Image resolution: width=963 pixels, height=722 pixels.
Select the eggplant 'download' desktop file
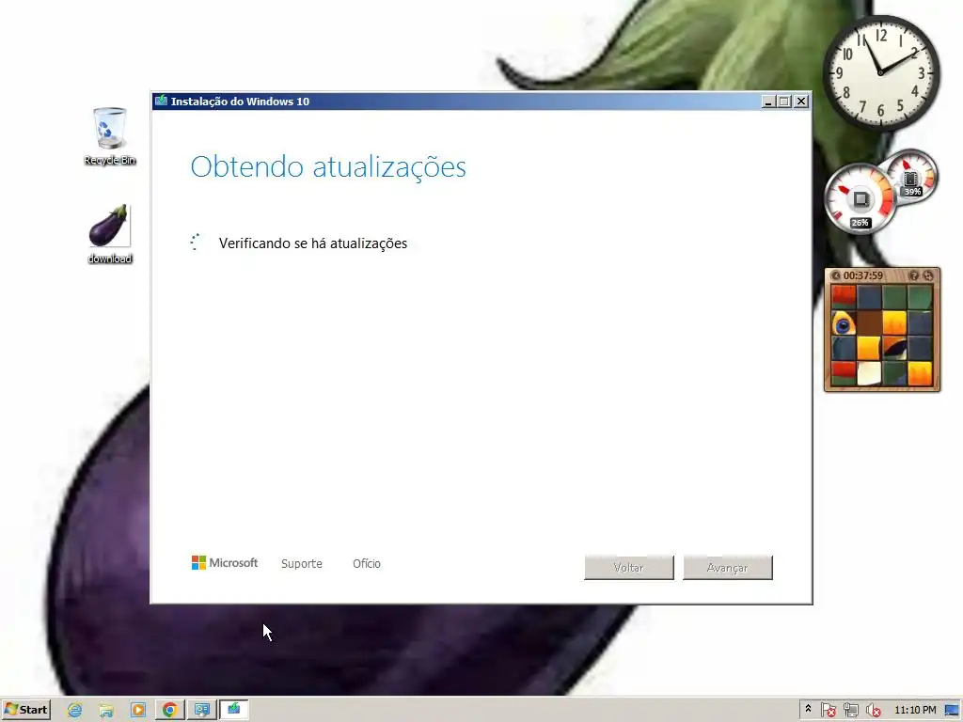coord(109,234)
